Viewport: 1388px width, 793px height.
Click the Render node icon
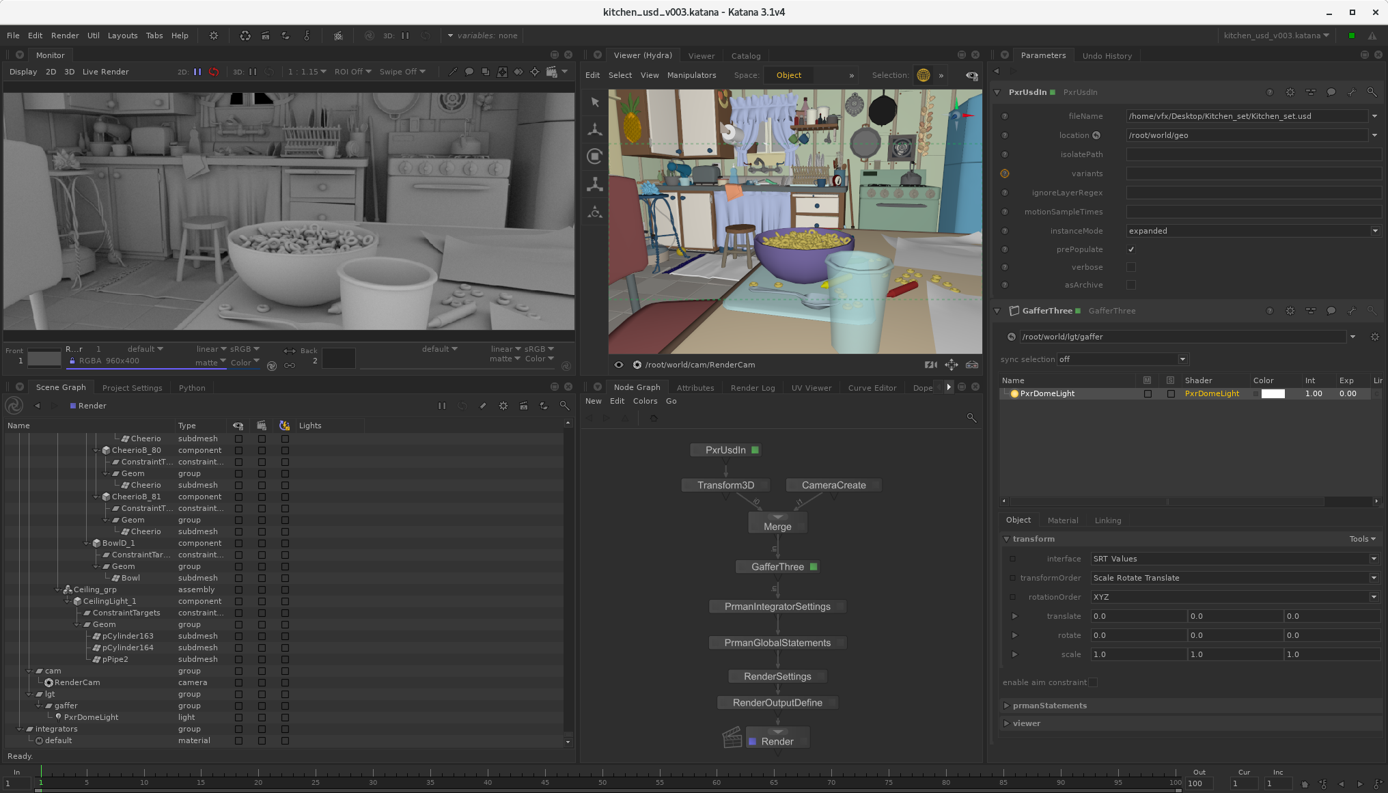click(733, 737)
